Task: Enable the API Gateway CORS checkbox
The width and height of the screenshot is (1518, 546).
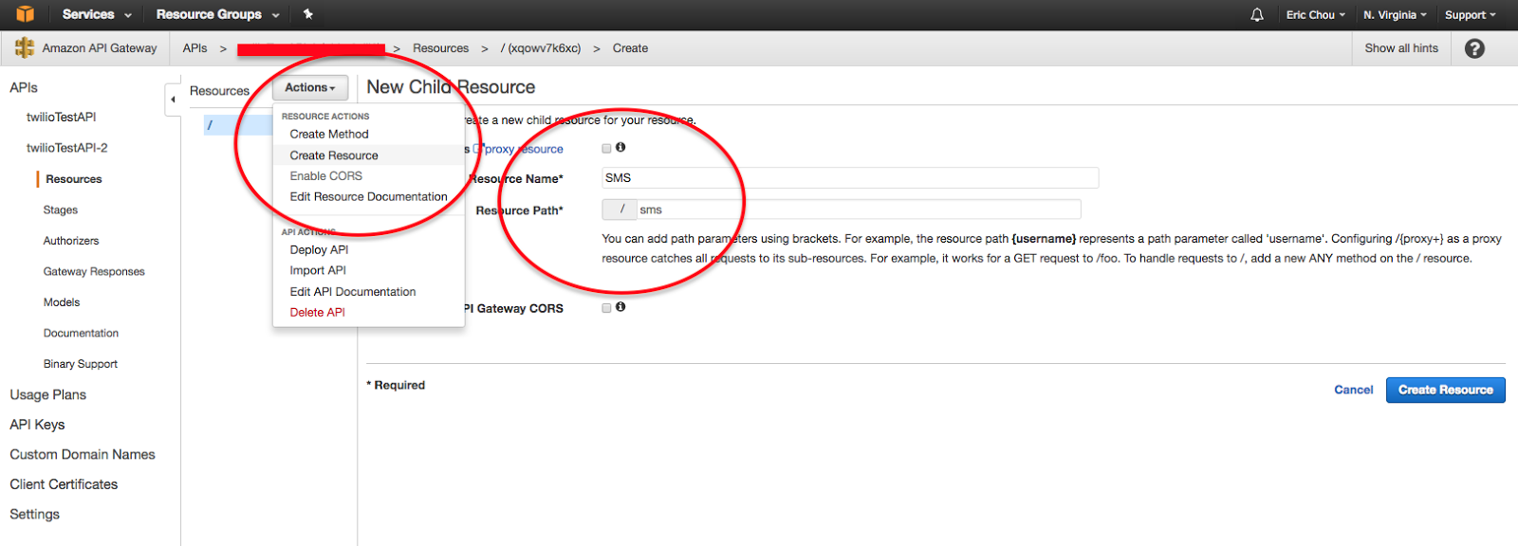Action: click(606, 308)
